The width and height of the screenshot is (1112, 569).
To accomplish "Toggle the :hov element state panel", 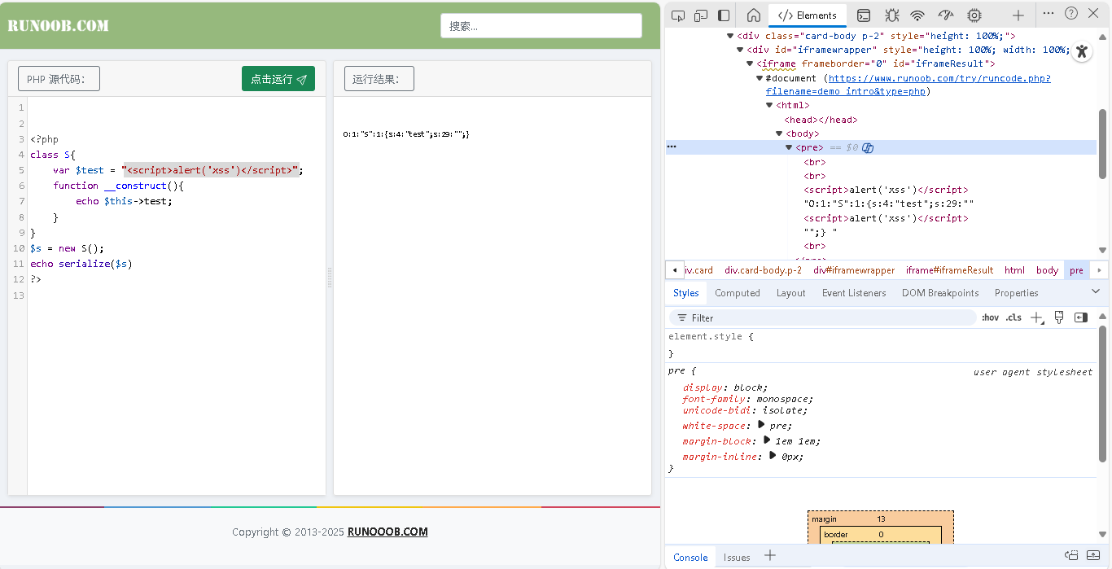I will pyautogui.click(x=990, y=317).
